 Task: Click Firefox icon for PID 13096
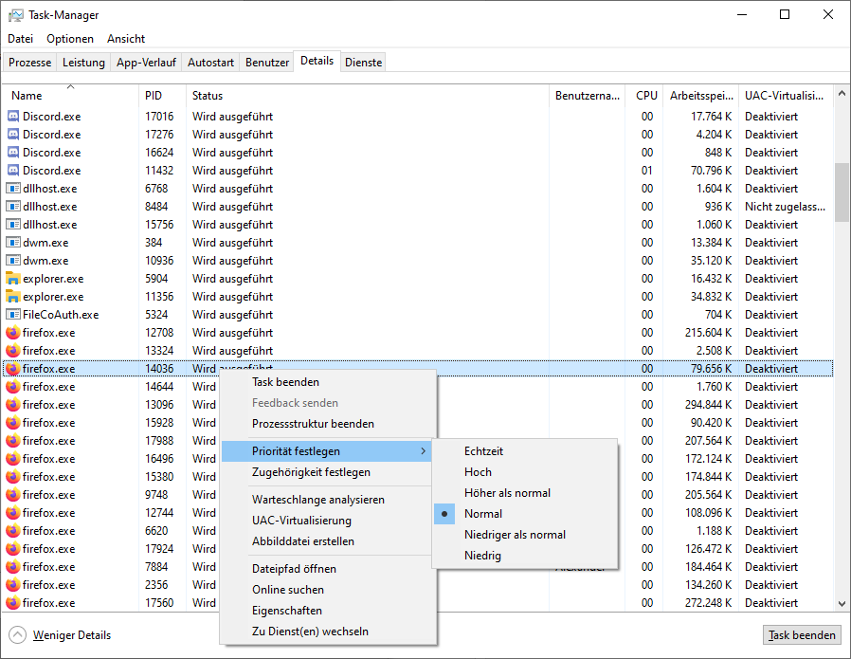[13, 405]
